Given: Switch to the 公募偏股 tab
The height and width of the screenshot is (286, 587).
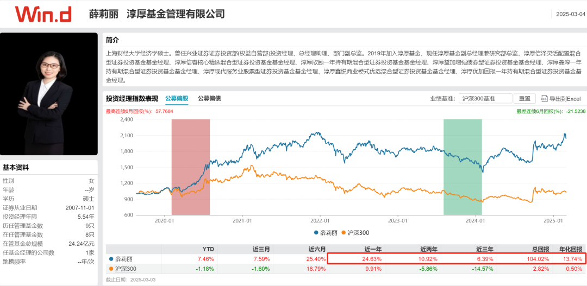Looking at the screenshot, I should (177, 99).
